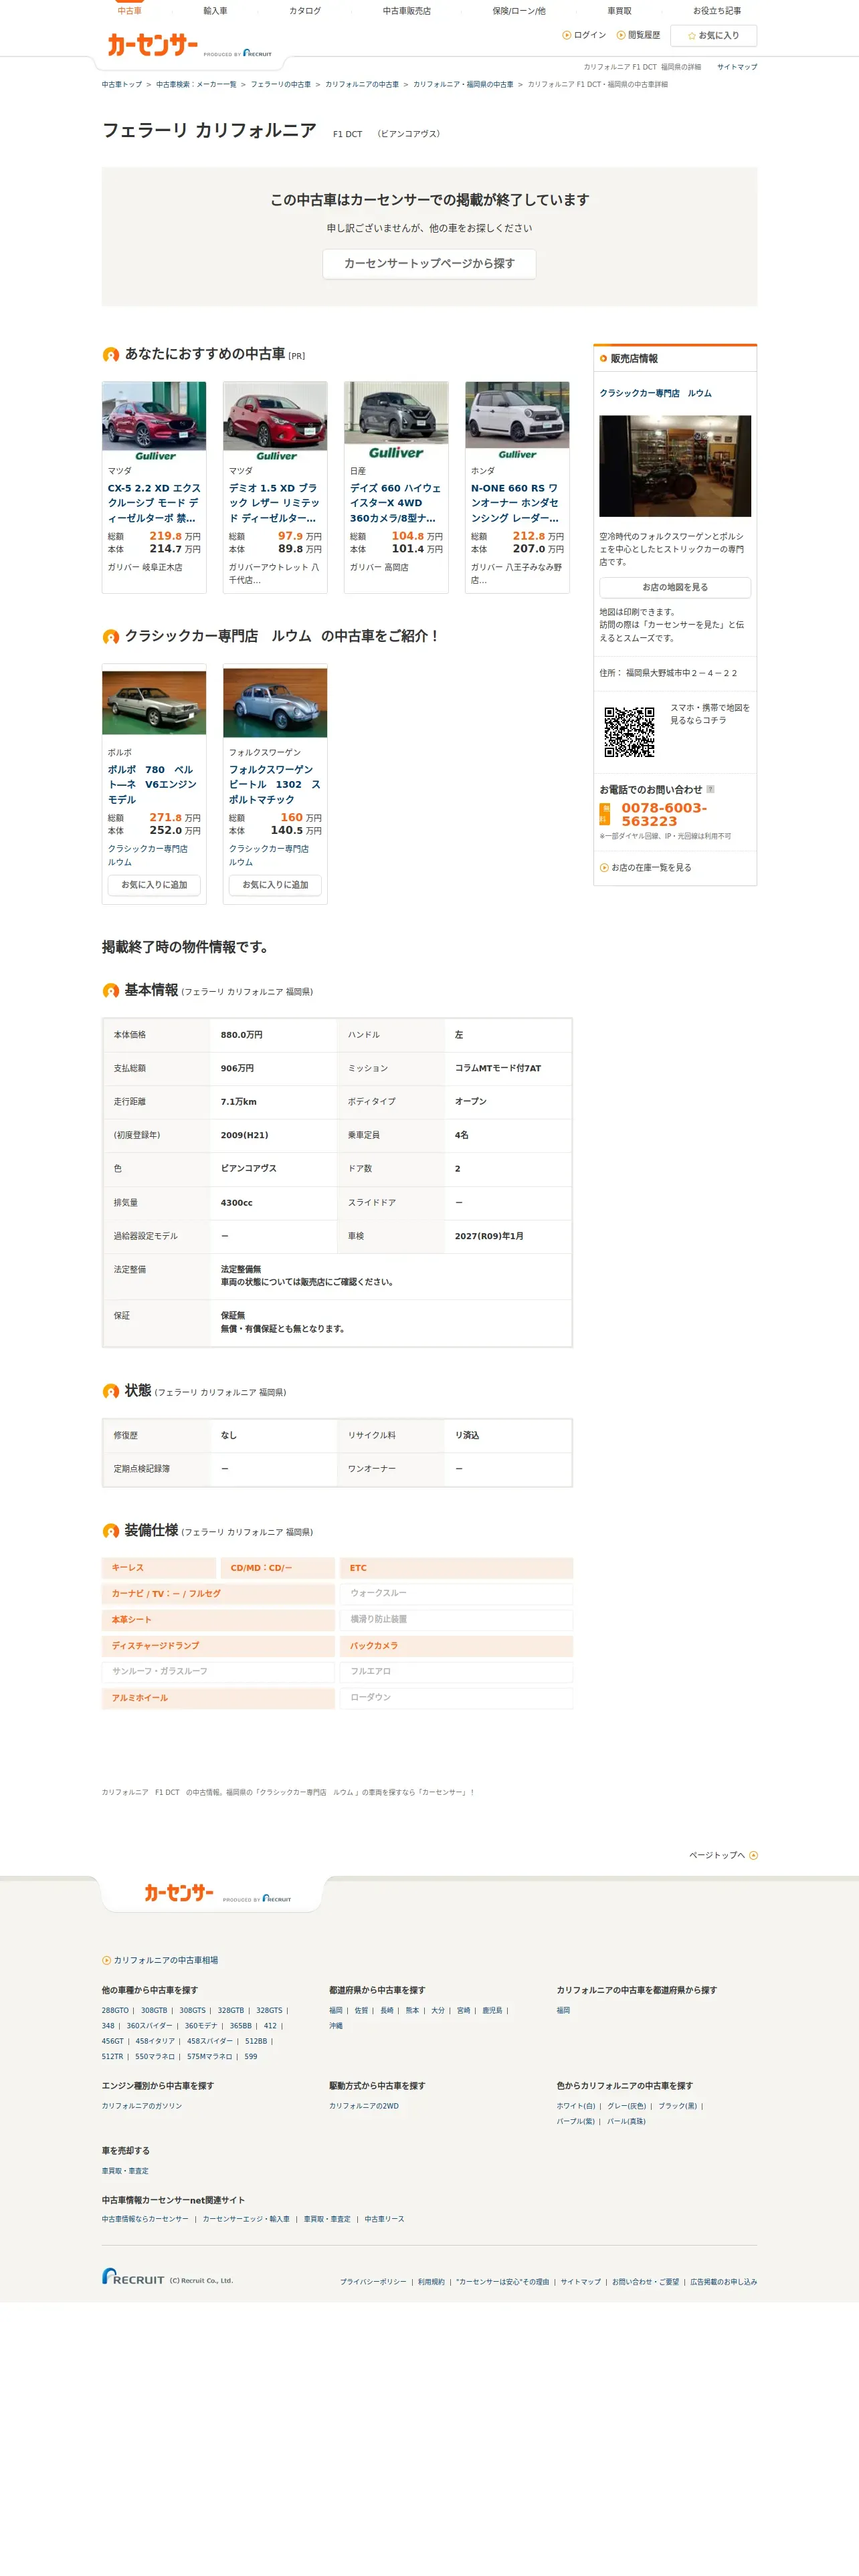Viewport: 859px width, 2576px height.
Task: Open お店の在庫一覧を見る arrow link
Action: 645,868
